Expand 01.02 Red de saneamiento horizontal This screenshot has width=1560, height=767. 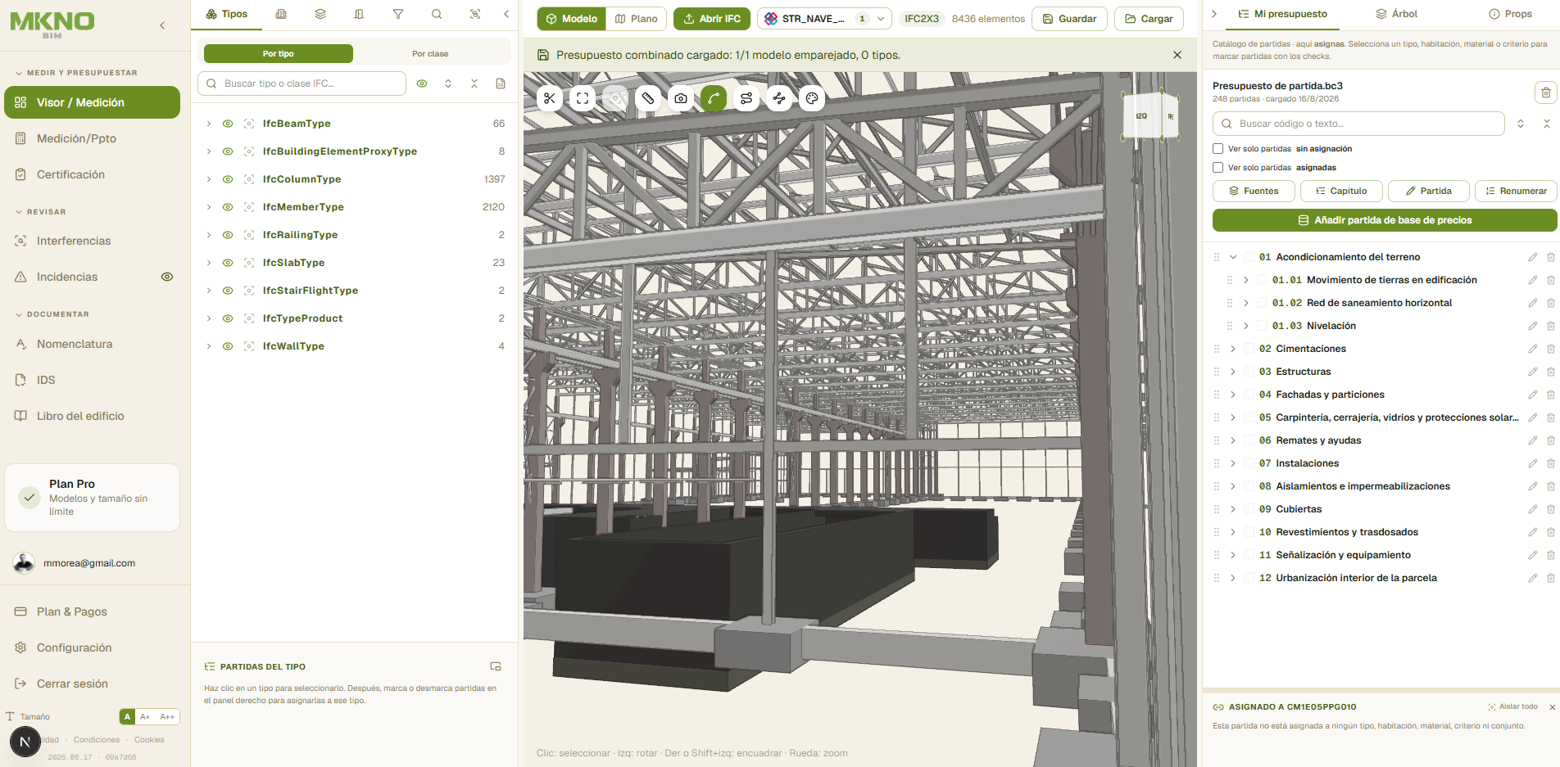pyautogui.click(x=1246, y=303)
